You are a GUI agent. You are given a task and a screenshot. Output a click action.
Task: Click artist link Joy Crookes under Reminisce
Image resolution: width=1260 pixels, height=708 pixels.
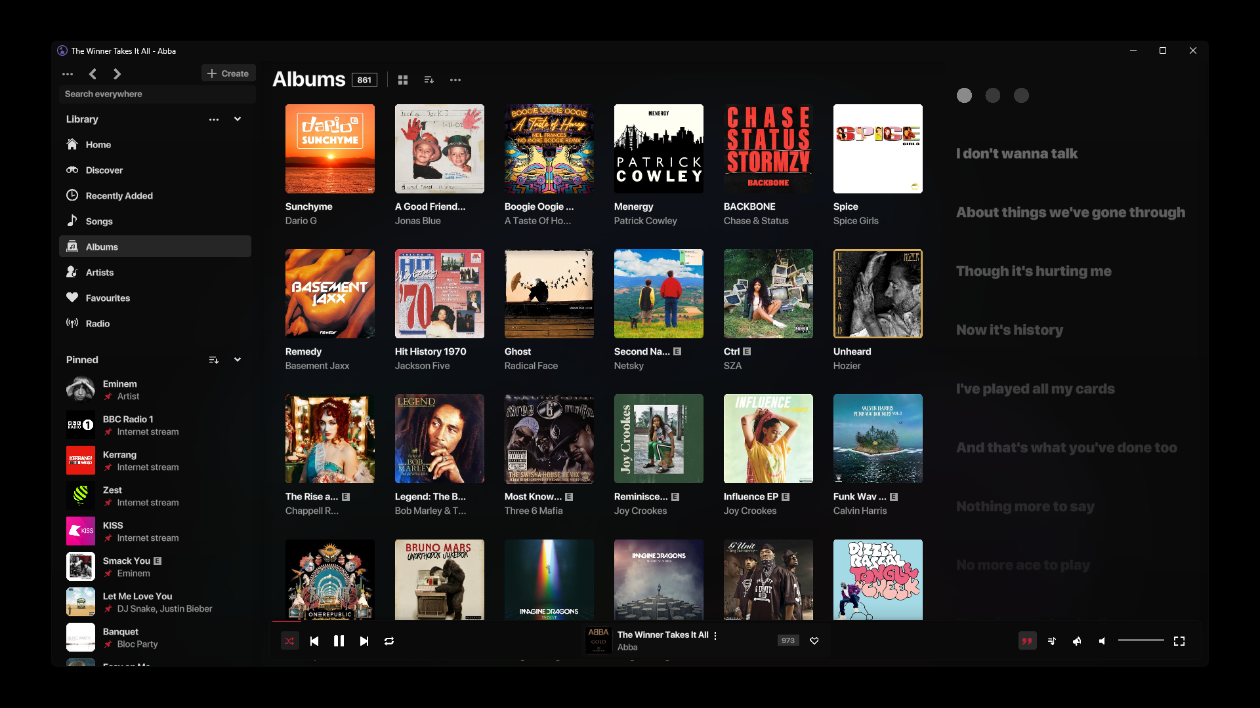click(x=640, y=511)
